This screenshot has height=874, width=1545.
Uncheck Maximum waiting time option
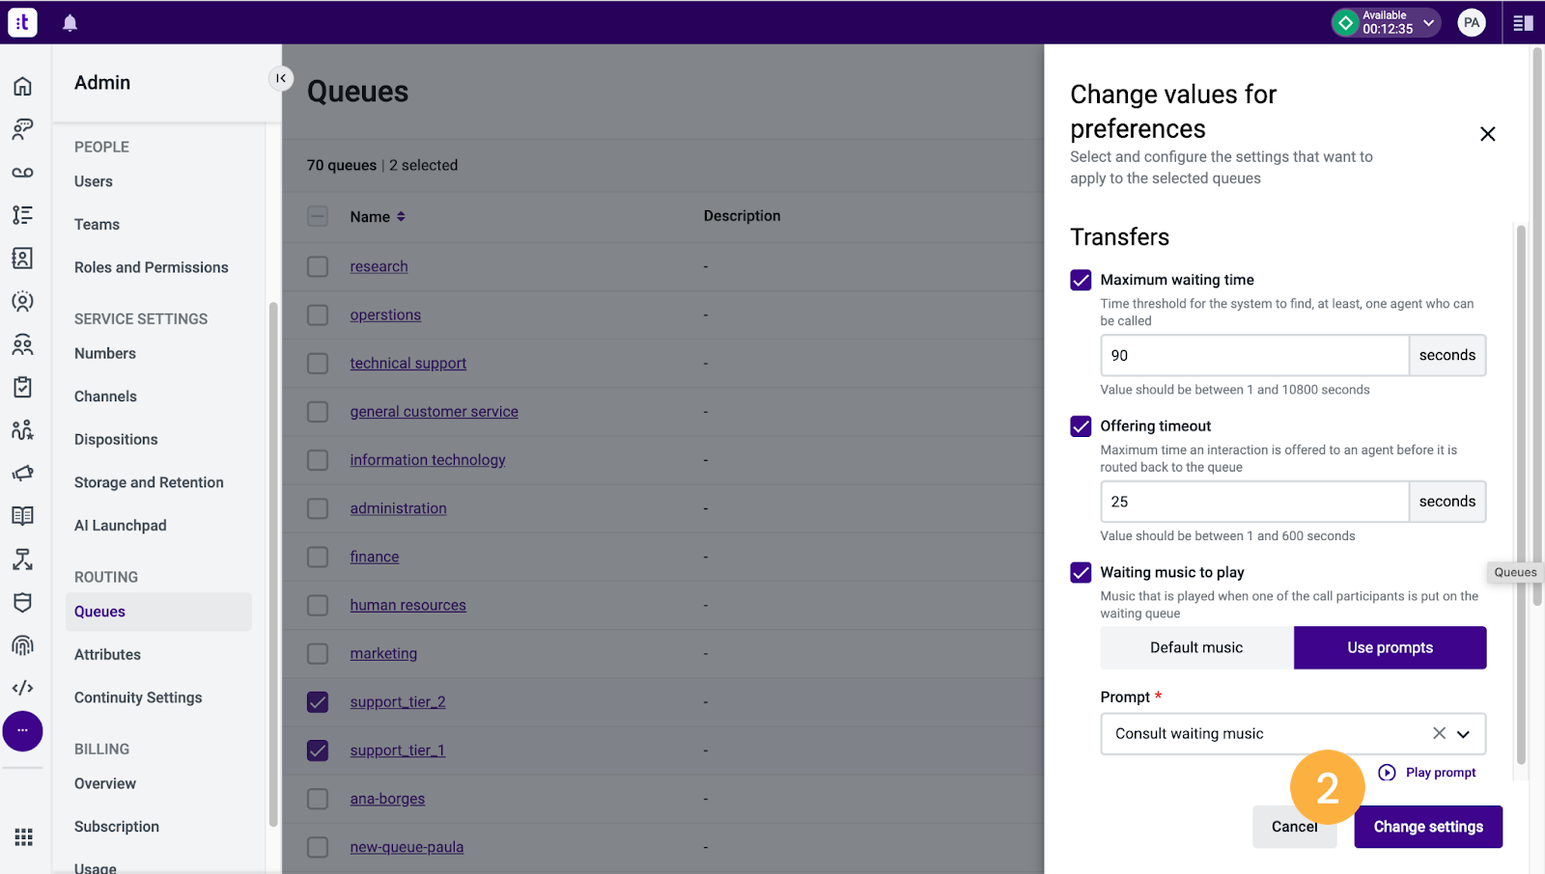pyautogui.click(x=1081, y=280)
